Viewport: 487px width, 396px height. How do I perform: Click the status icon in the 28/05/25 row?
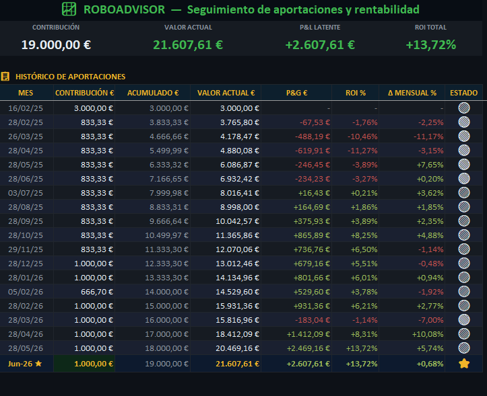click(x=464, y=164)
